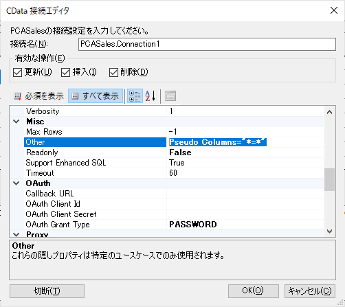
Task: Select the OAuth Client Id property
Action: click(95, 204)
